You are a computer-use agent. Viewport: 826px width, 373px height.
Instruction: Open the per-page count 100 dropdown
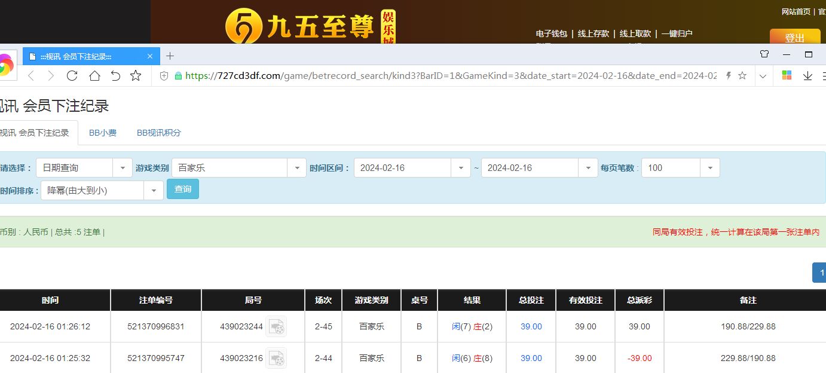(x=709, y=168)
